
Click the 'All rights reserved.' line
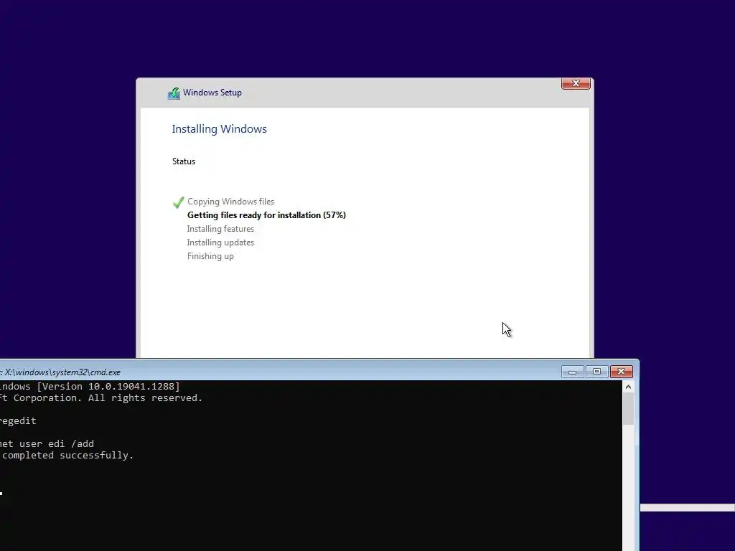point(101,397)
